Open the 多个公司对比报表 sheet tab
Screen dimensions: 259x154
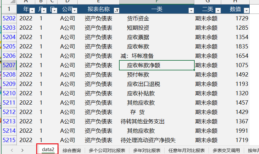click(x=107, y=150)
